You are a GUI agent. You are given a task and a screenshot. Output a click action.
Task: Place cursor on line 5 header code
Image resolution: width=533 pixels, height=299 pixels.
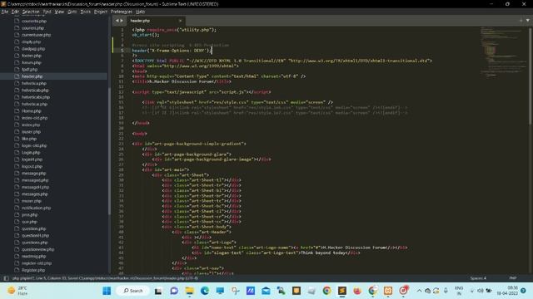172,51
